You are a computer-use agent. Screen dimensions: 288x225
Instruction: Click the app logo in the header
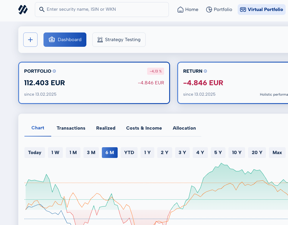coord(23,10)
